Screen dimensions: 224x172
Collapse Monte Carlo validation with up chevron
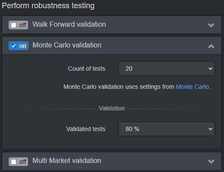pos(211,46)
